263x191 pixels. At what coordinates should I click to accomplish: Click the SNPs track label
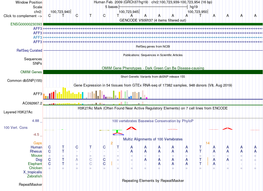coord(37,64)
